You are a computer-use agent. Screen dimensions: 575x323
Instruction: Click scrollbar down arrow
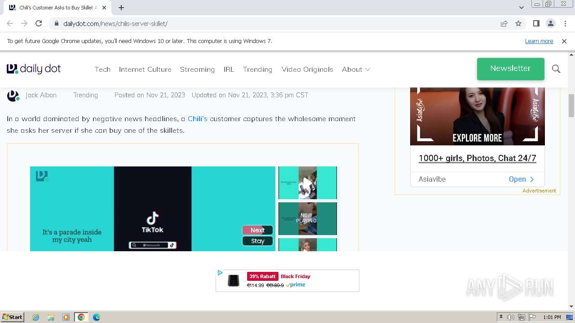[x=571, y=306]
